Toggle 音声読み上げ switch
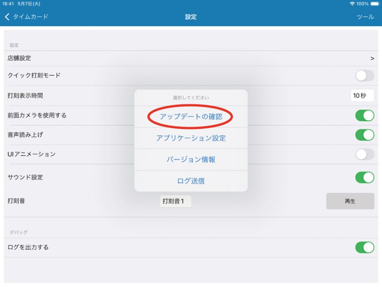Screen dimensions: 382x287 click(x=364, y=135)
